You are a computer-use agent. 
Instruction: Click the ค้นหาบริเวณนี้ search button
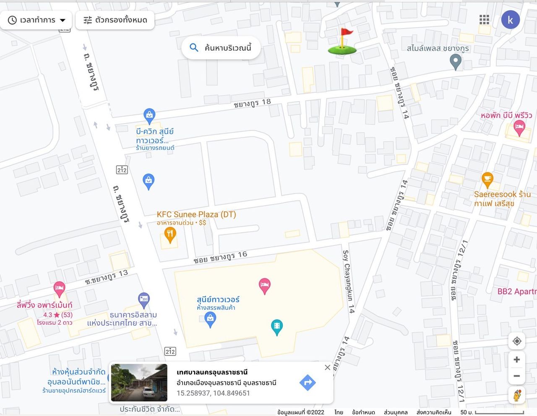coord(221,47)
